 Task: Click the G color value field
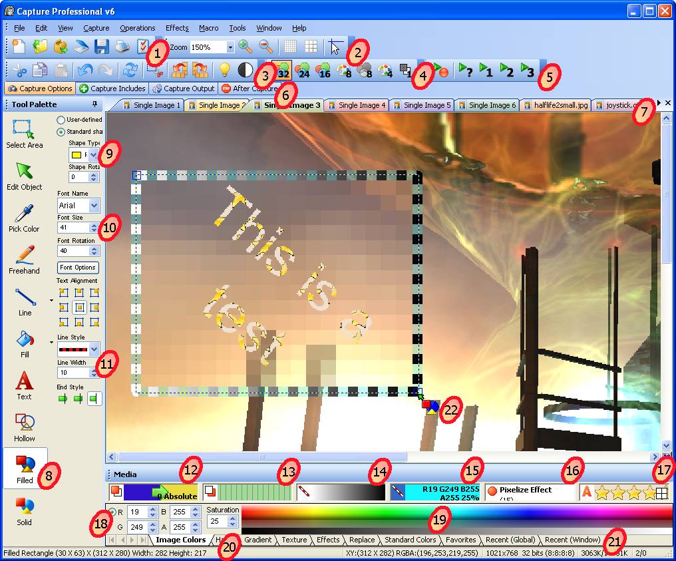click(x=137, y=527)
